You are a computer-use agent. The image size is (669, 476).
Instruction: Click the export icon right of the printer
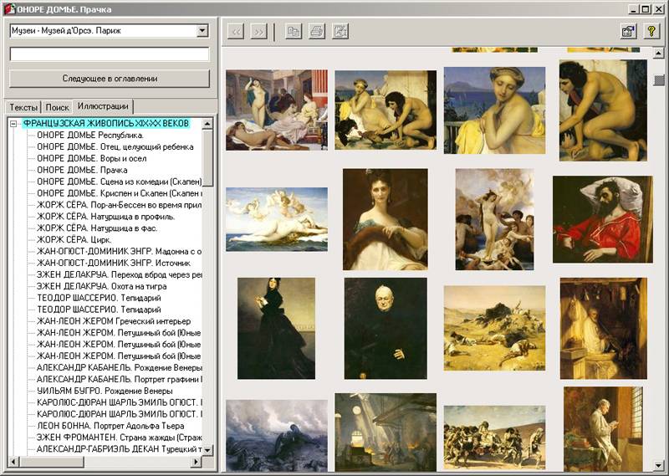[340, 31]
